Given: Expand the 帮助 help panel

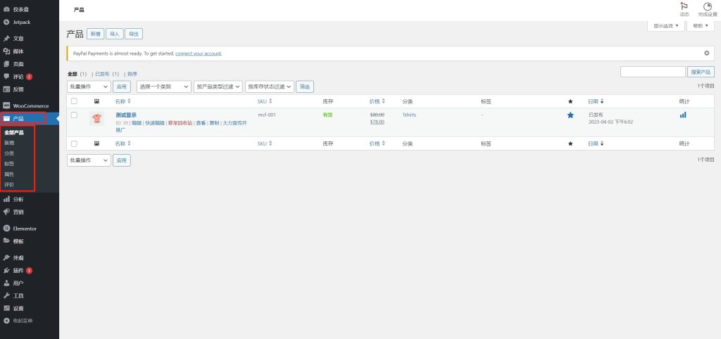Looking at the screenshot, I should click(701, 26).
